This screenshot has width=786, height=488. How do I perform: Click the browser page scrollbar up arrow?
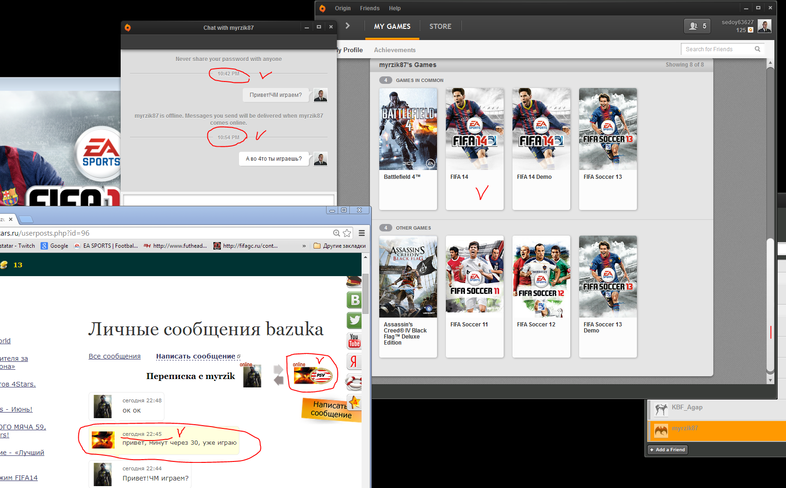click(366, 257)
